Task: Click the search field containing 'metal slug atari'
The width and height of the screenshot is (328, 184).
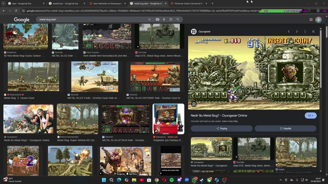Action: click(92, 19)
